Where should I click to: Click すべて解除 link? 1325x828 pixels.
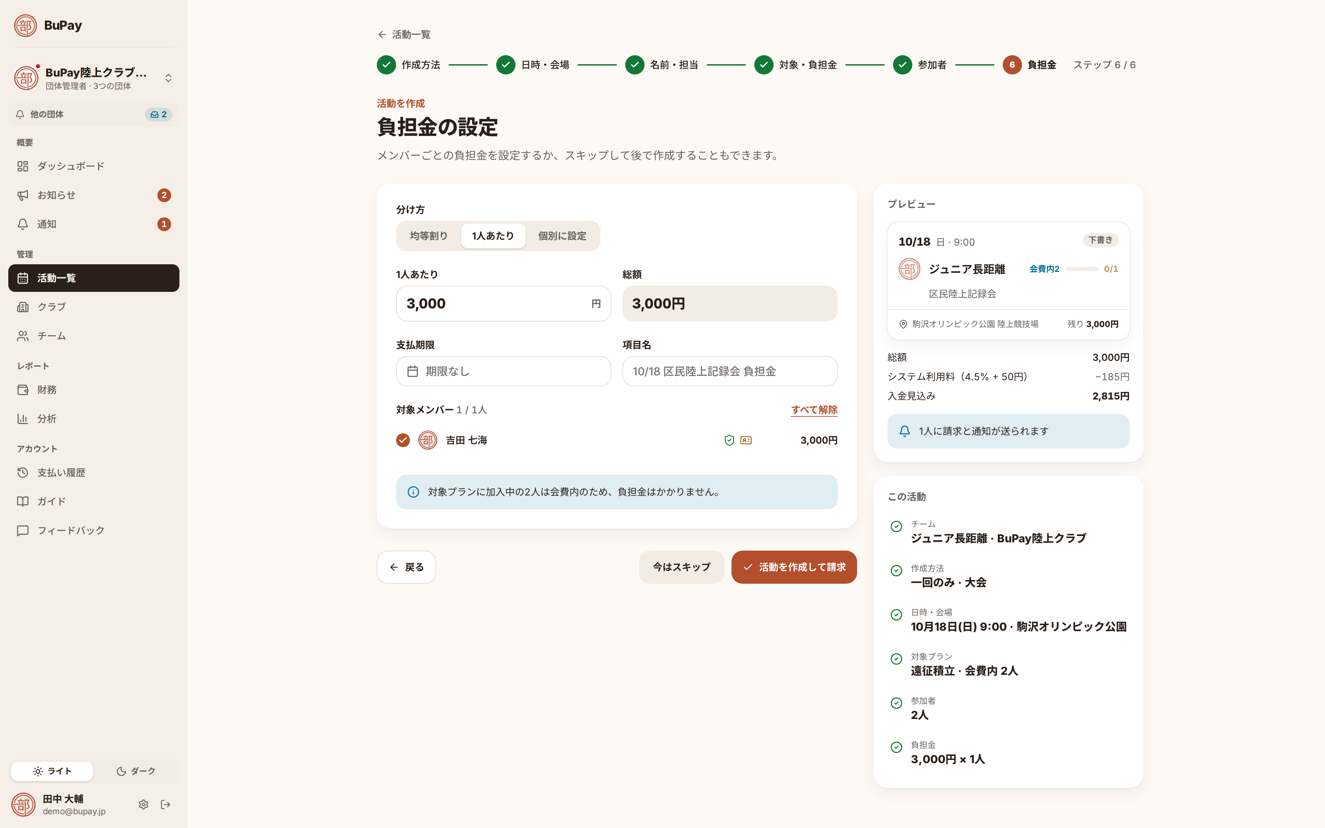(814, 410)
